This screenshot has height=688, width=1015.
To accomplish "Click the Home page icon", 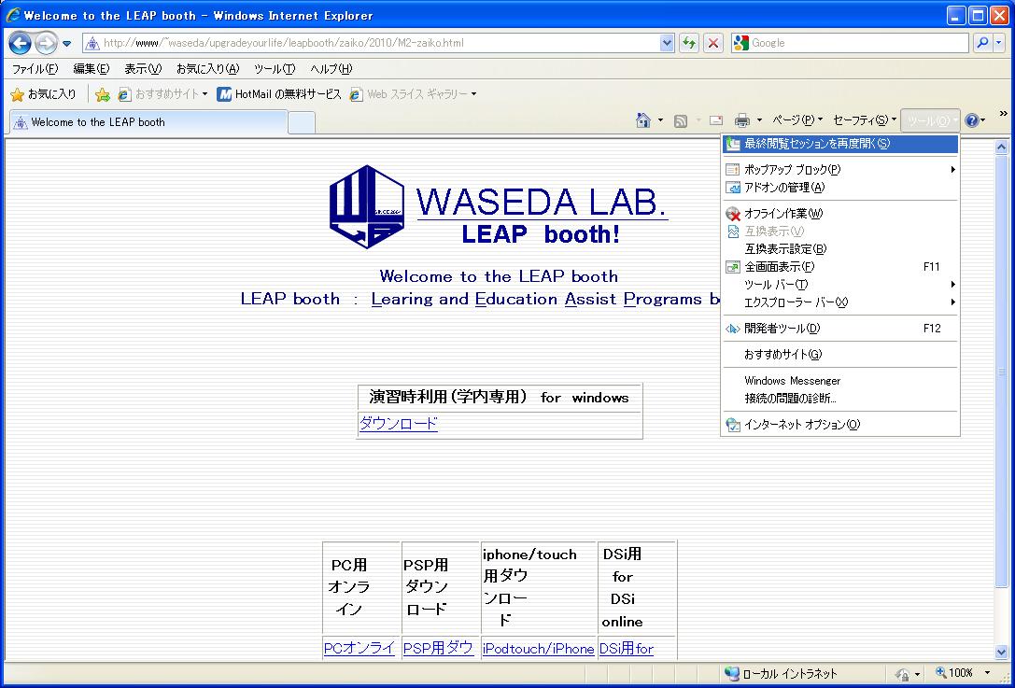I will coord(642,120).
